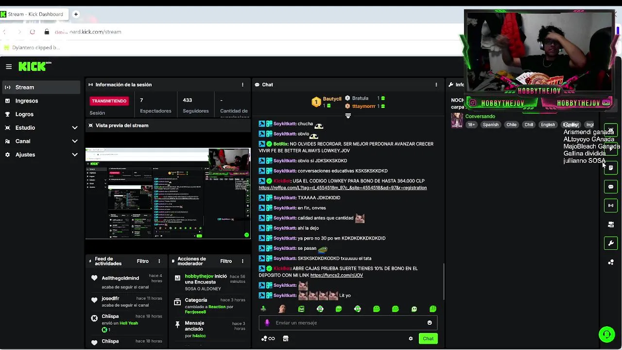Click the TRANSMITIENDO status badge
The width and height of the screenshot is (622, 350).
click(x=109, y=101)
